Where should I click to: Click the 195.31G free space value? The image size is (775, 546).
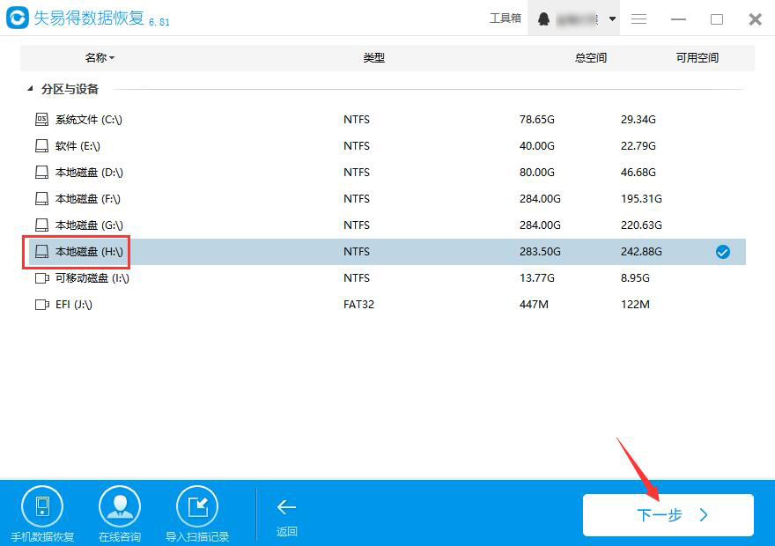[x=641, y=199]
